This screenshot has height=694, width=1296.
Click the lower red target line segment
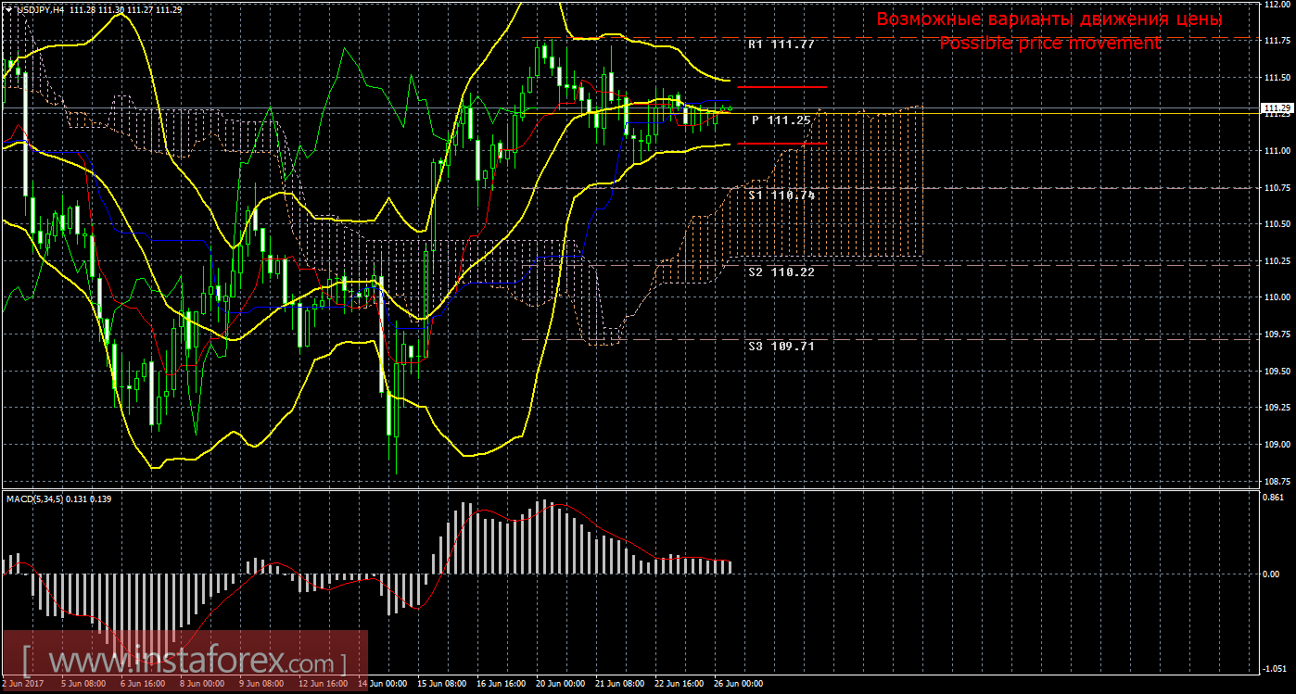pos(781,144)
